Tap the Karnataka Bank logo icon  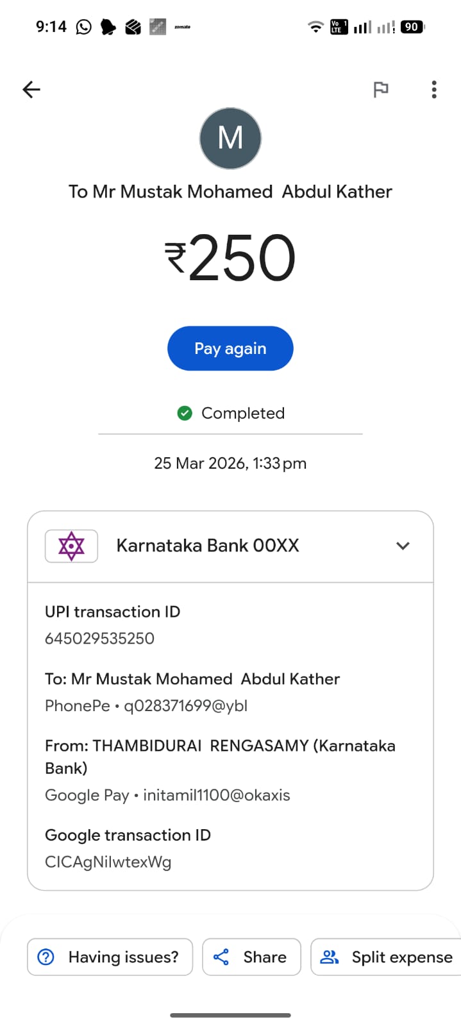point(71,546)
